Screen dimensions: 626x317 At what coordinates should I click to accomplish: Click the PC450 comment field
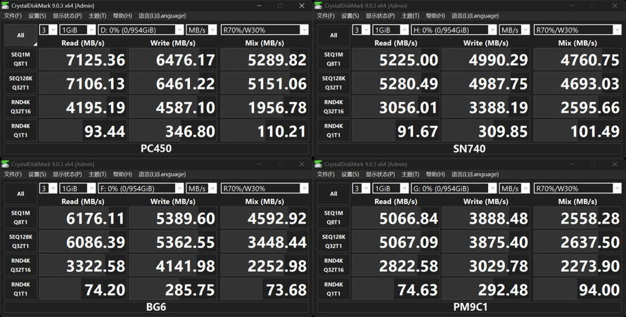point(156,149)
